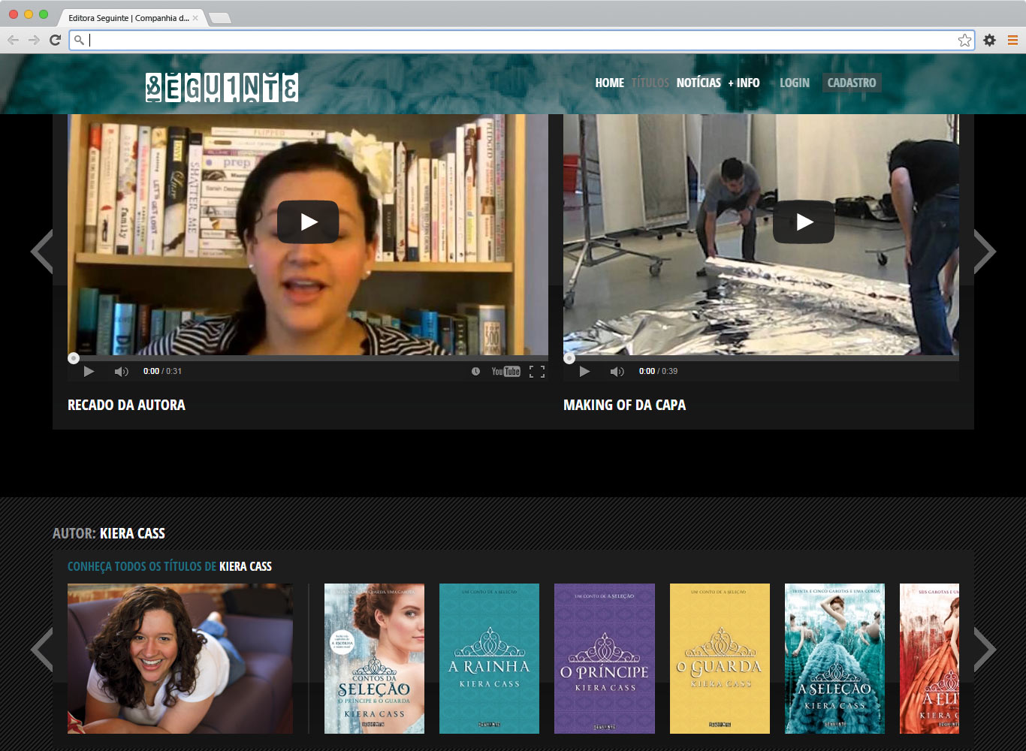Go to the Home menu item
Image resolution: width=1026 pixels, height=751 pixels.
click(609, 83)
